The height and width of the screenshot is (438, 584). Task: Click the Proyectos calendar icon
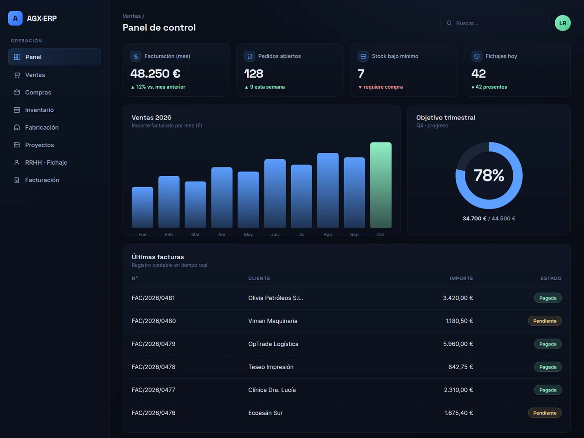tap(17, 145)
